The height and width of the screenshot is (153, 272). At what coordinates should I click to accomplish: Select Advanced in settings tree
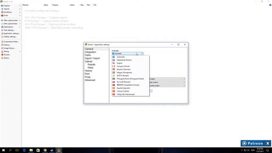(90, 80)
